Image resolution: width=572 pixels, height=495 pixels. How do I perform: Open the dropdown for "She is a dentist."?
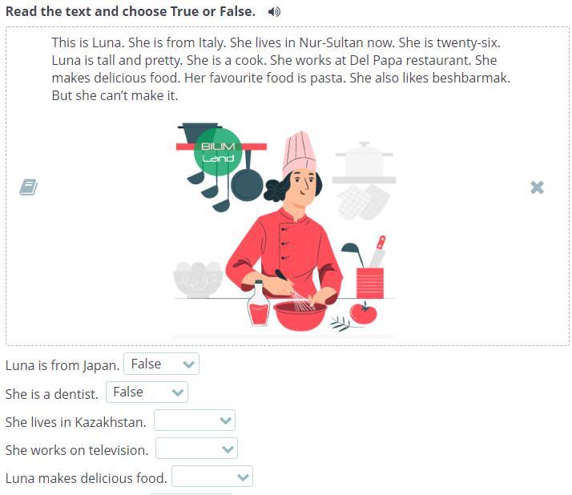pyautogui.click(x=147, y=392)
